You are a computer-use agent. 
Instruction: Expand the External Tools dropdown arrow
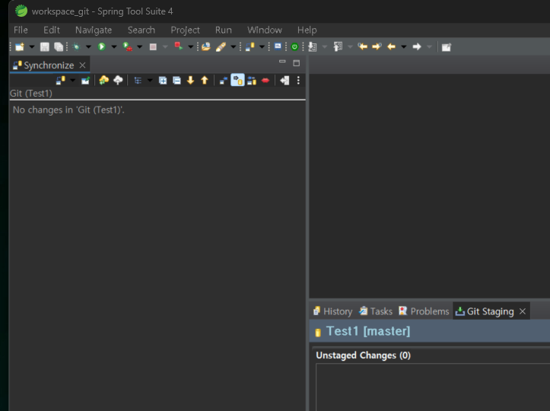(140, 46)
